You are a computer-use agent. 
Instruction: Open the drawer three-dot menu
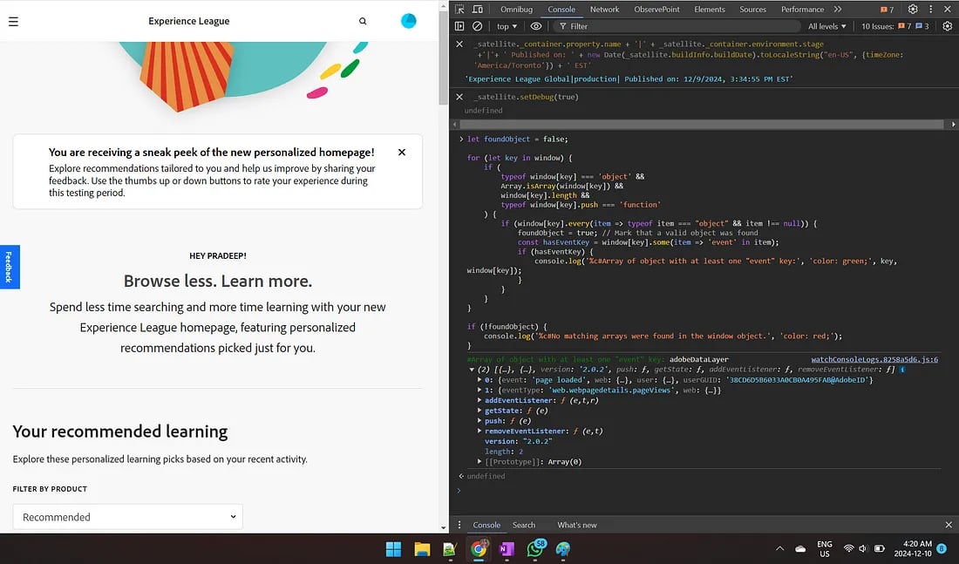(x=459, y=525)
